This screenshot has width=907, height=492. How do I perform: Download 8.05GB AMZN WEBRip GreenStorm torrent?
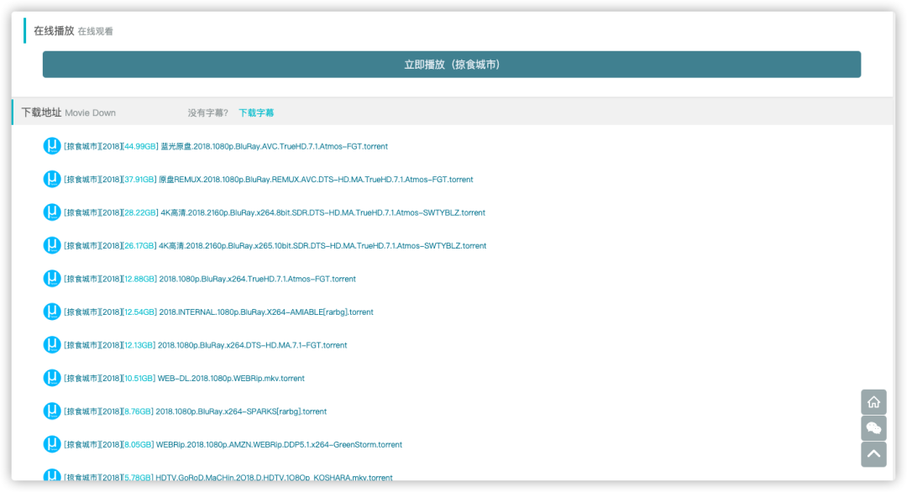click(233, 445)
